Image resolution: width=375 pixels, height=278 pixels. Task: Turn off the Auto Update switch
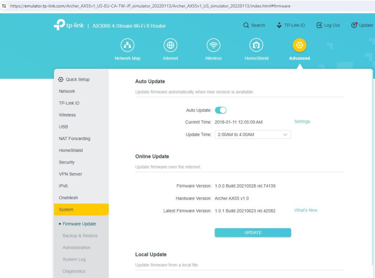tap(220, 110)
